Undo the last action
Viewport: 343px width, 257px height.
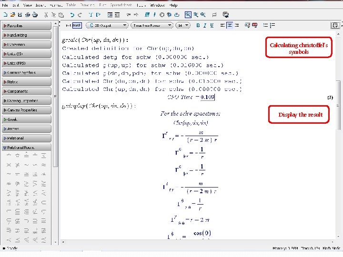coord(72,15)
